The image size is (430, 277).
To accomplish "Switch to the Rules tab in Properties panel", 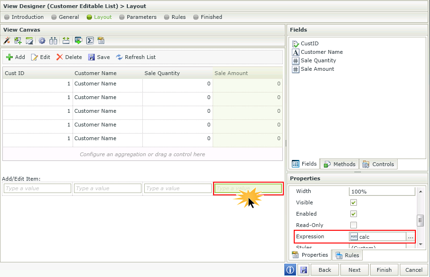I will tap(347, 255).
